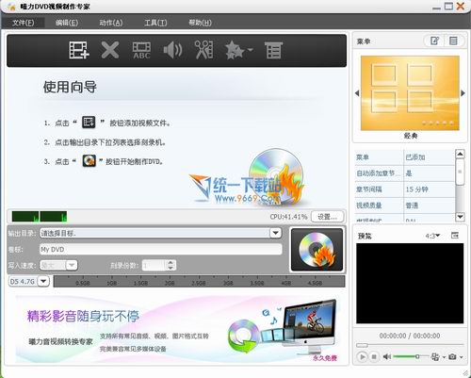471x378 pixels.
Task: Click the preview display settings icon
Action: pyautogui.click(x=435, y=356)
